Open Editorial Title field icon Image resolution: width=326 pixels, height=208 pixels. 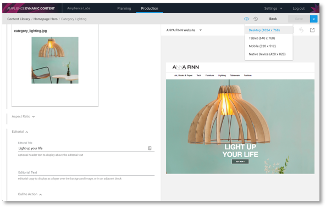click(150, 148)
